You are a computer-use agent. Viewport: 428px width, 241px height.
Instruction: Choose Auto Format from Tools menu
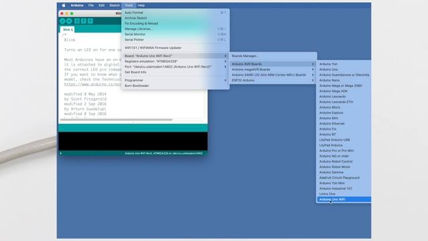pyautogui.click(x=175, y=13)
